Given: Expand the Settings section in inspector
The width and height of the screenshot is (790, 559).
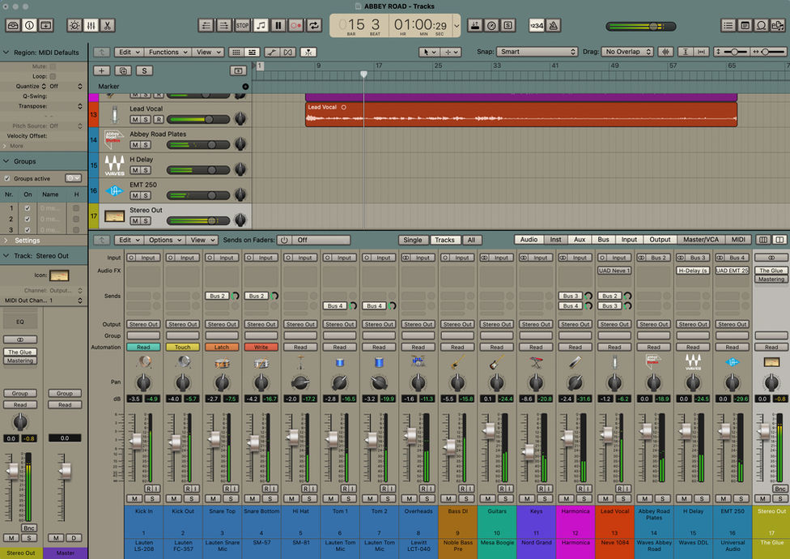Looking at the screenshot, I should [27, 240].
